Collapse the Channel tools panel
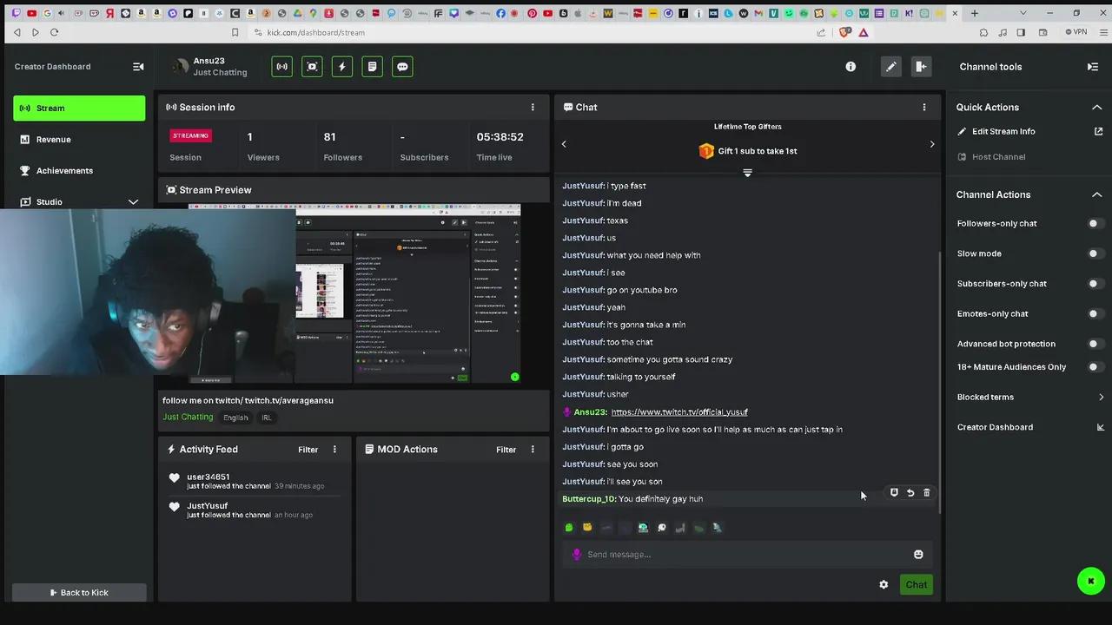 click(x=1093, y=67)
